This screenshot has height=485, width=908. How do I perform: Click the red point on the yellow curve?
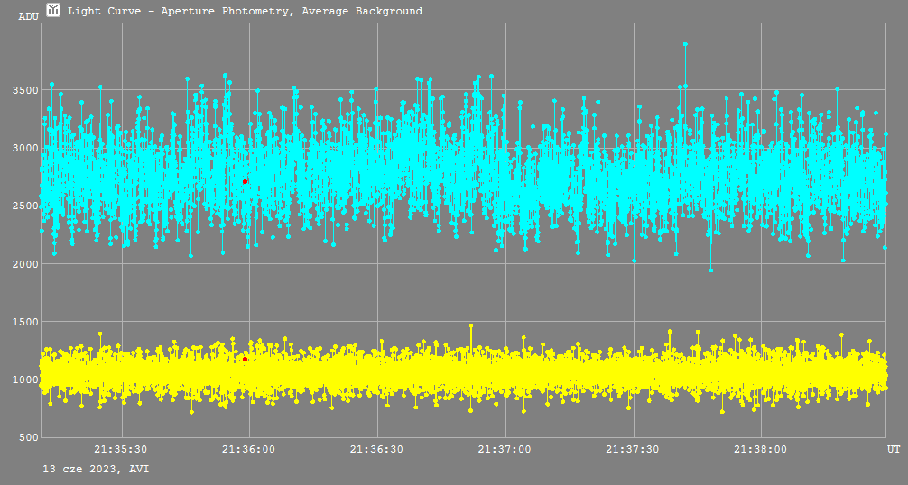tap(245, 359)
